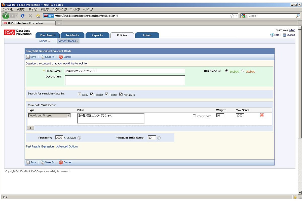The width and height of the screenshot is (302, 201).
Task: Choose Save As in the top toolbar
Action: point(48,57)
